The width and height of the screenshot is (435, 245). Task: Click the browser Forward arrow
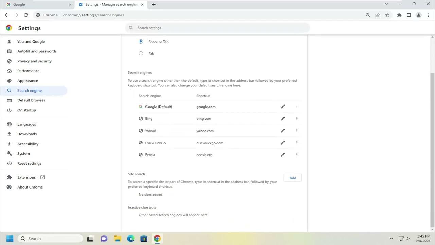[x=16, y=15]
